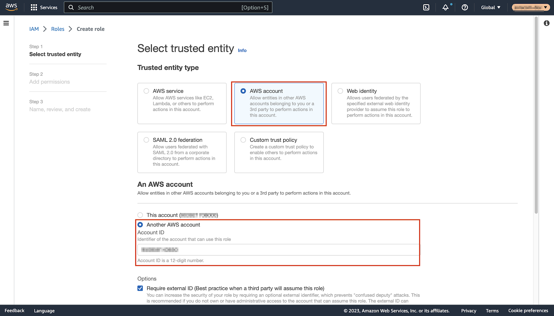The width and height of the screenshot is (554, 316).
Task: Select the AWS service entity type
Action: 146,91
